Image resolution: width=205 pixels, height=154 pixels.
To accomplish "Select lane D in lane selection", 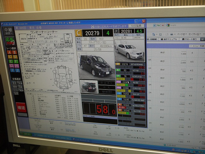I will click(15, 57).
